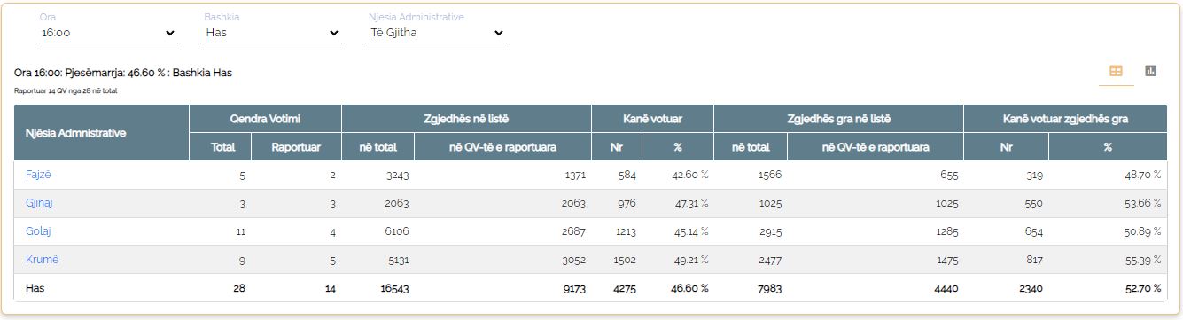Screen dimensions: 1183x320
Task: Click the Total sub-column header
Action: coord(221,147)
